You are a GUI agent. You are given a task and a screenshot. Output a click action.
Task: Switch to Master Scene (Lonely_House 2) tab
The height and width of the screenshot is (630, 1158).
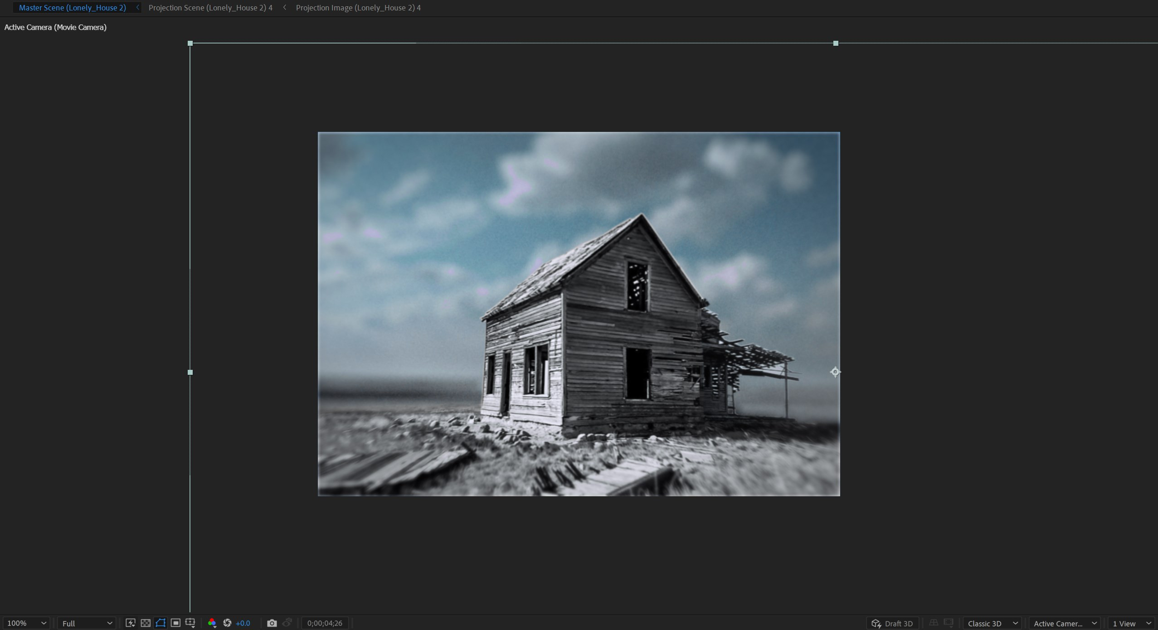pyautogui.click(x=73, y=8)
